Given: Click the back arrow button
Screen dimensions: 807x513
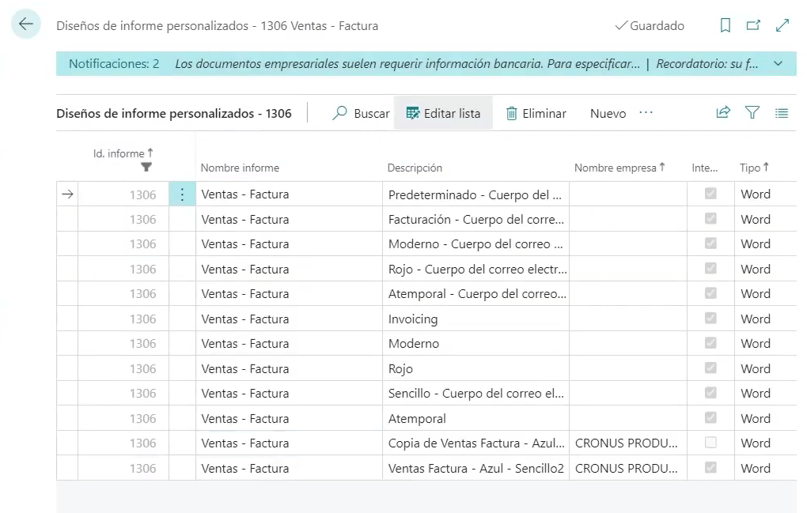Looking at the screenshot, I should coord(26,25).
